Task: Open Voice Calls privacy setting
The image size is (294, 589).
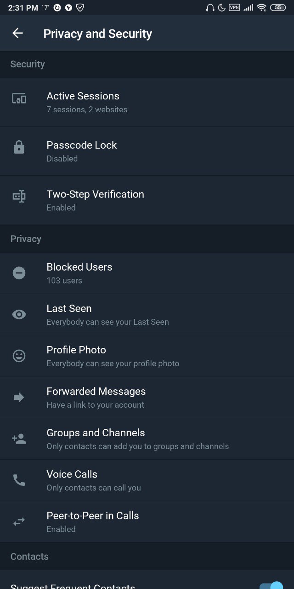Action: [x=147, y=480]
